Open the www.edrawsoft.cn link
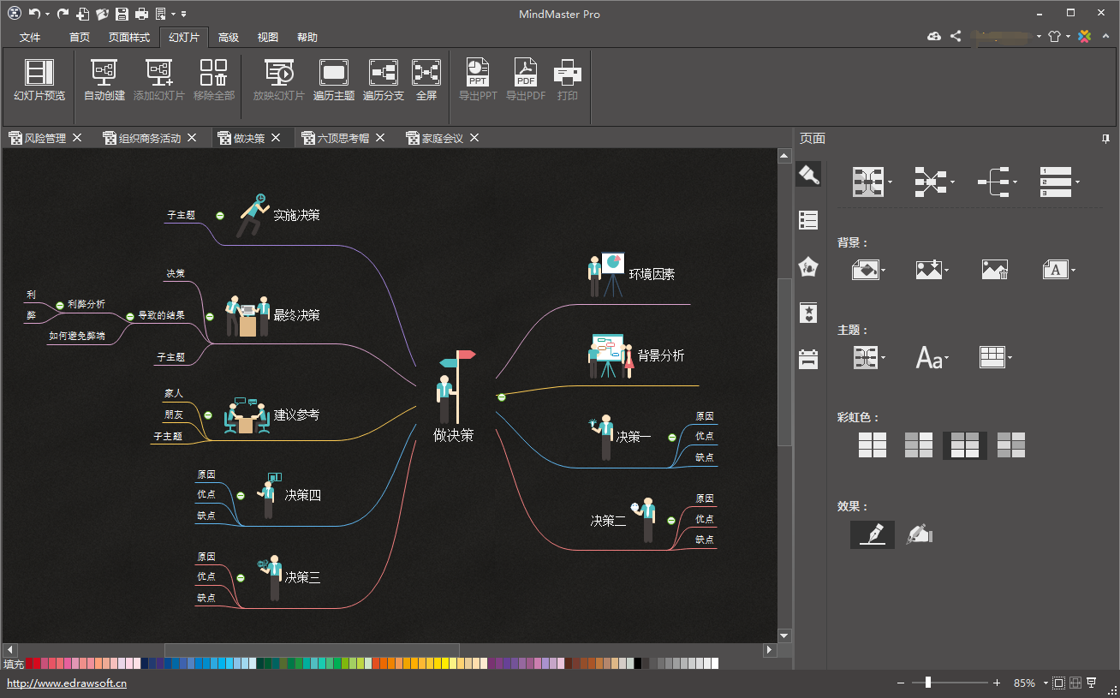The image size is (1120, 698). pyautogui.click(x=67, y=683)
